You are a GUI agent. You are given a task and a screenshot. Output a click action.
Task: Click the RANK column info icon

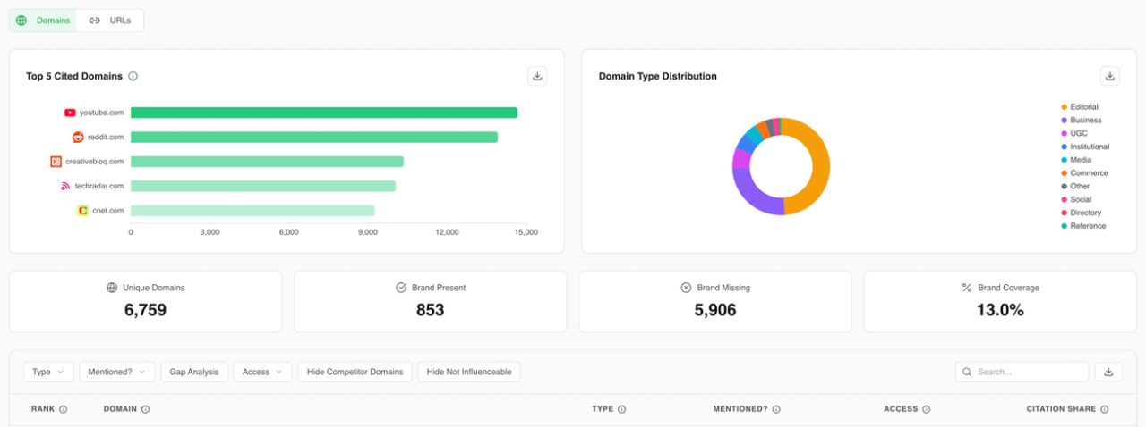(64, 409)
